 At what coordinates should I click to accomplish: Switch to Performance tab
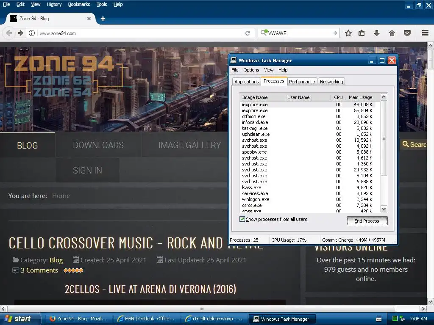(x=302, y=82)
